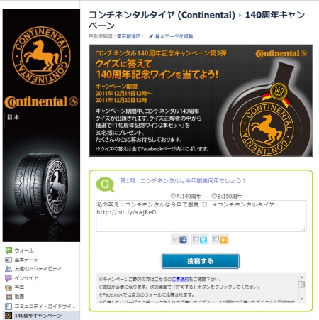
Task: Toggle the Facebook share checkbox
Action: tap(175, 238)
